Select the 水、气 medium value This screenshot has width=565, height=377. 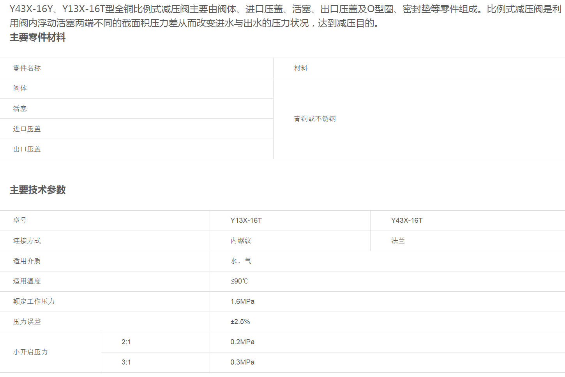click(x=241, y=261)
